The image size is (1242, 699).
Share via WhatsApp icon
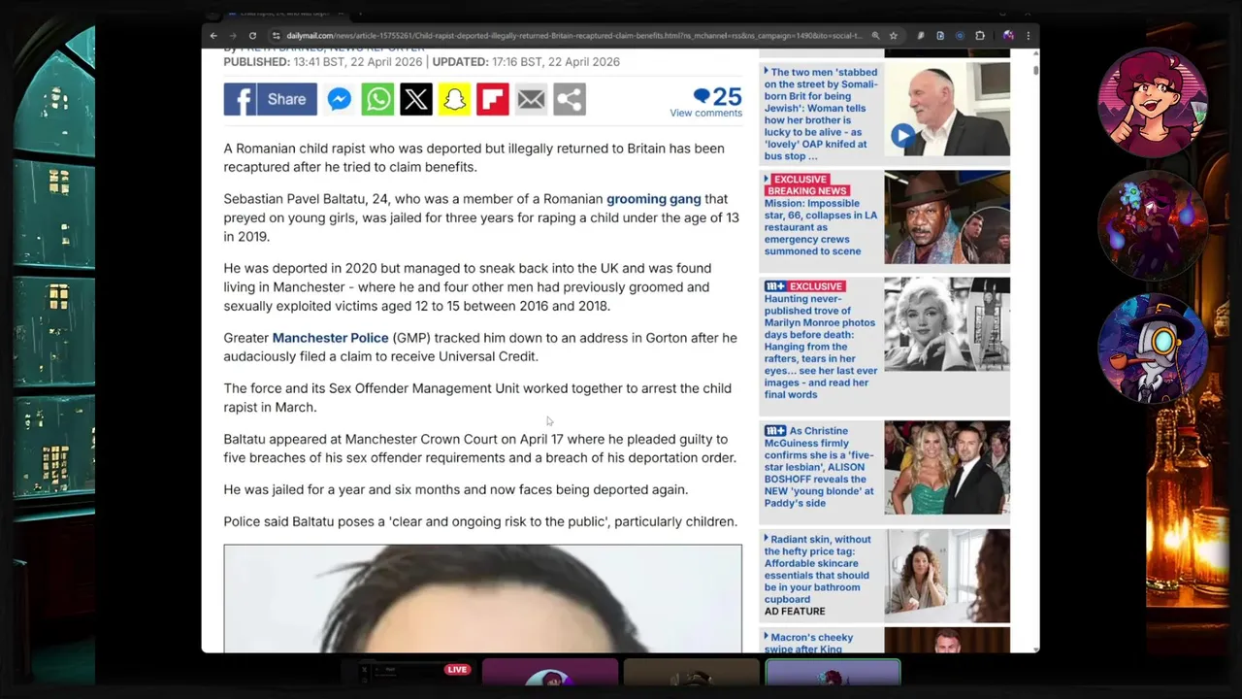tap(377, 99)
